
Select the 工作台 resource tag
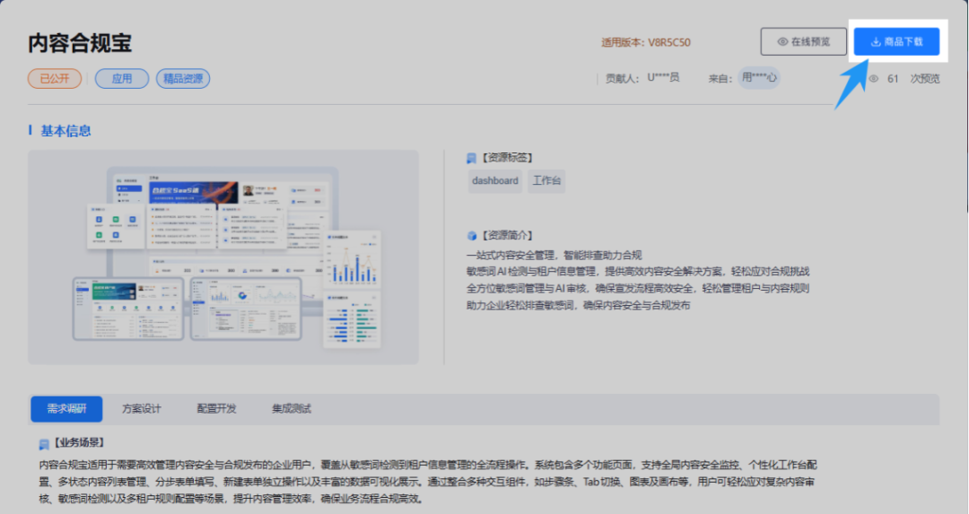tap(546, 181)
